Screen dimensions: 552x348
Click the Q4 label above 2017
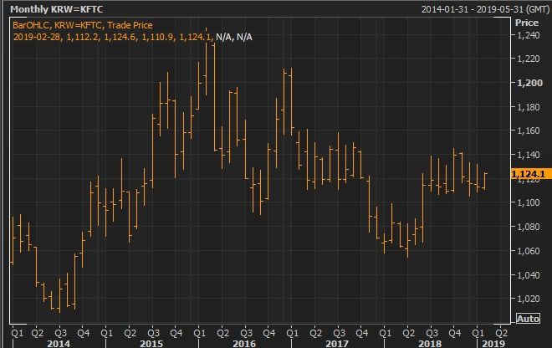[x=362, y=333]
